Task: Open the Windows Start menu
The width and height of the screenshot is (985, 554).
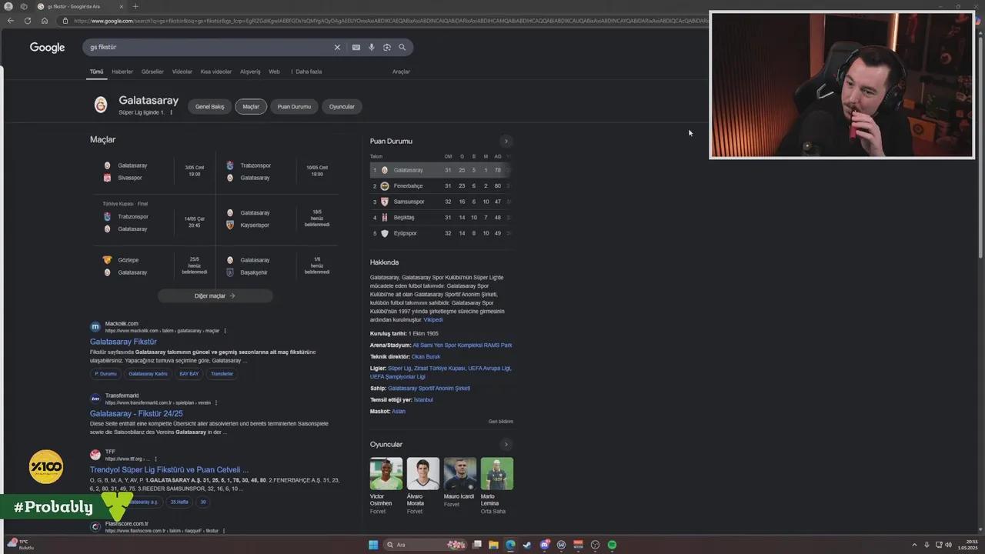Action: tap(373, 545)
